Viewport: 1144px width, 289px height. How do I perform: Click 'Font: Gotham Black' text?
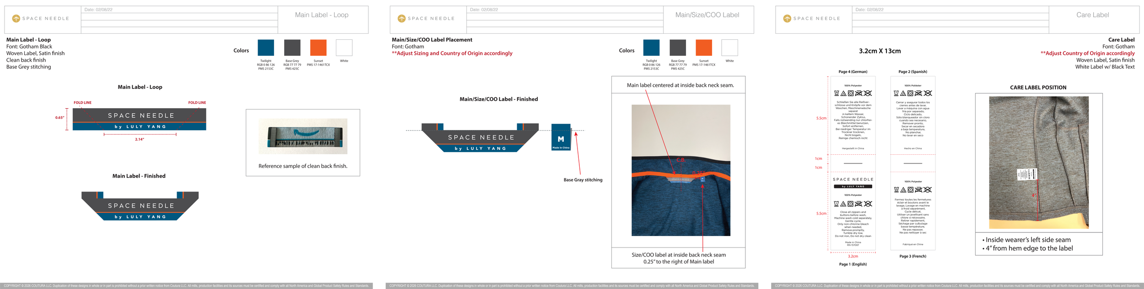29,47
